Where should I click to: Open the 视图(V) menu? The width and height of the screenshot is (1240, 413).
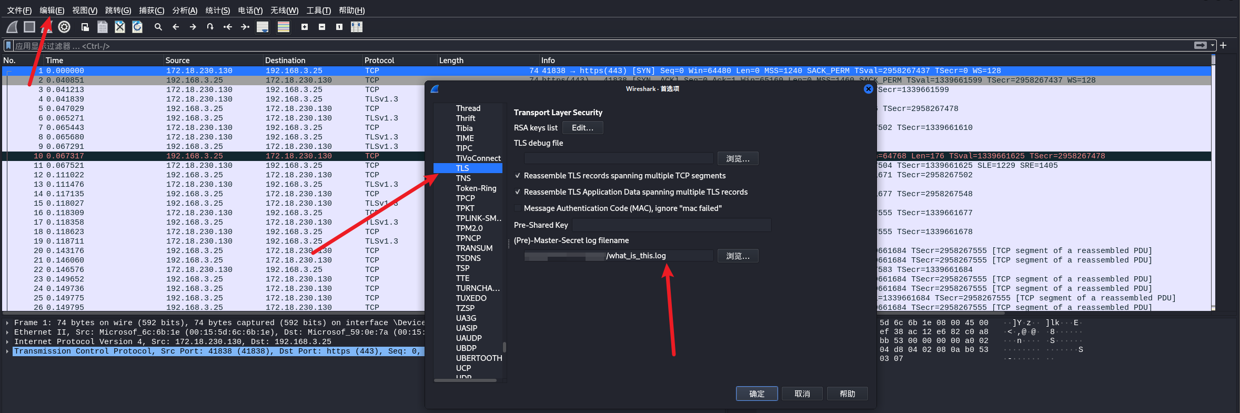tap(85, 11)
